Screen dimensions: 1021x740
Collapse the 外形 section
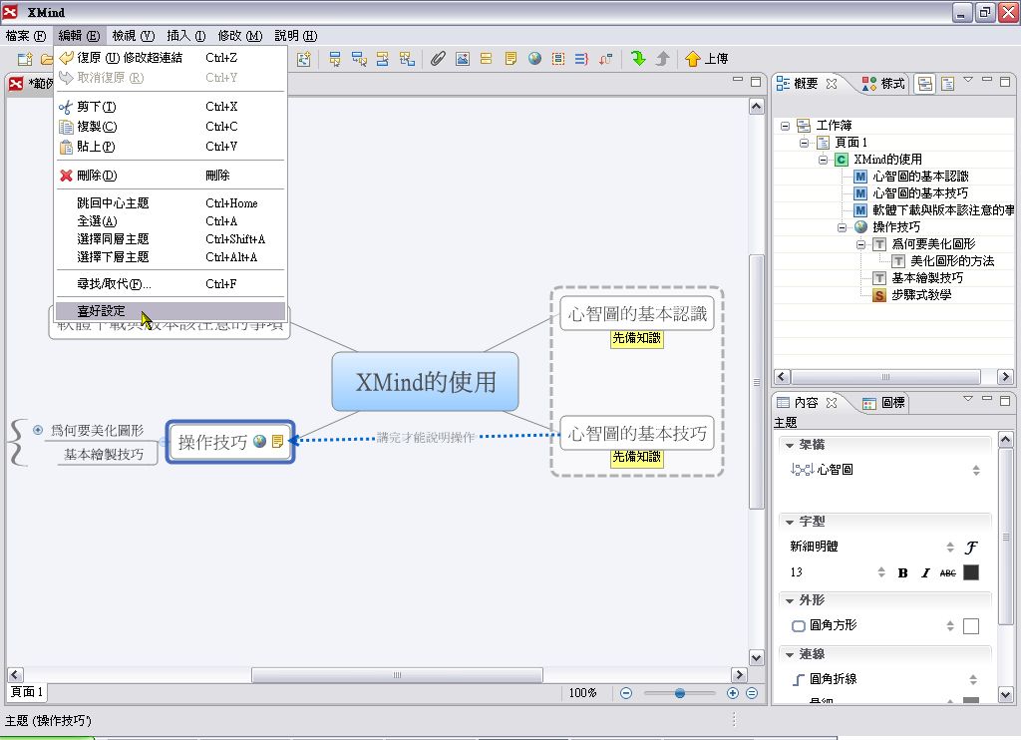click(x=790, y=600)
